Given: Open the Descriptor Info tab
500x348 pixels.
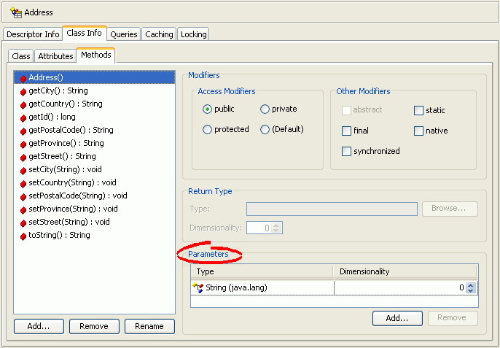Looking at the screenshot, I should point(33,34).
